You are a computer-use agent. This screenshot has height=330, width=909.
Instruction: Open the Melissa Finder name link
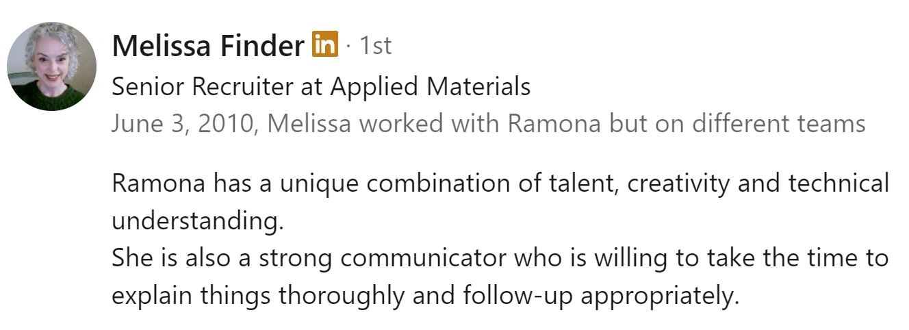click(x=207, y=46)
